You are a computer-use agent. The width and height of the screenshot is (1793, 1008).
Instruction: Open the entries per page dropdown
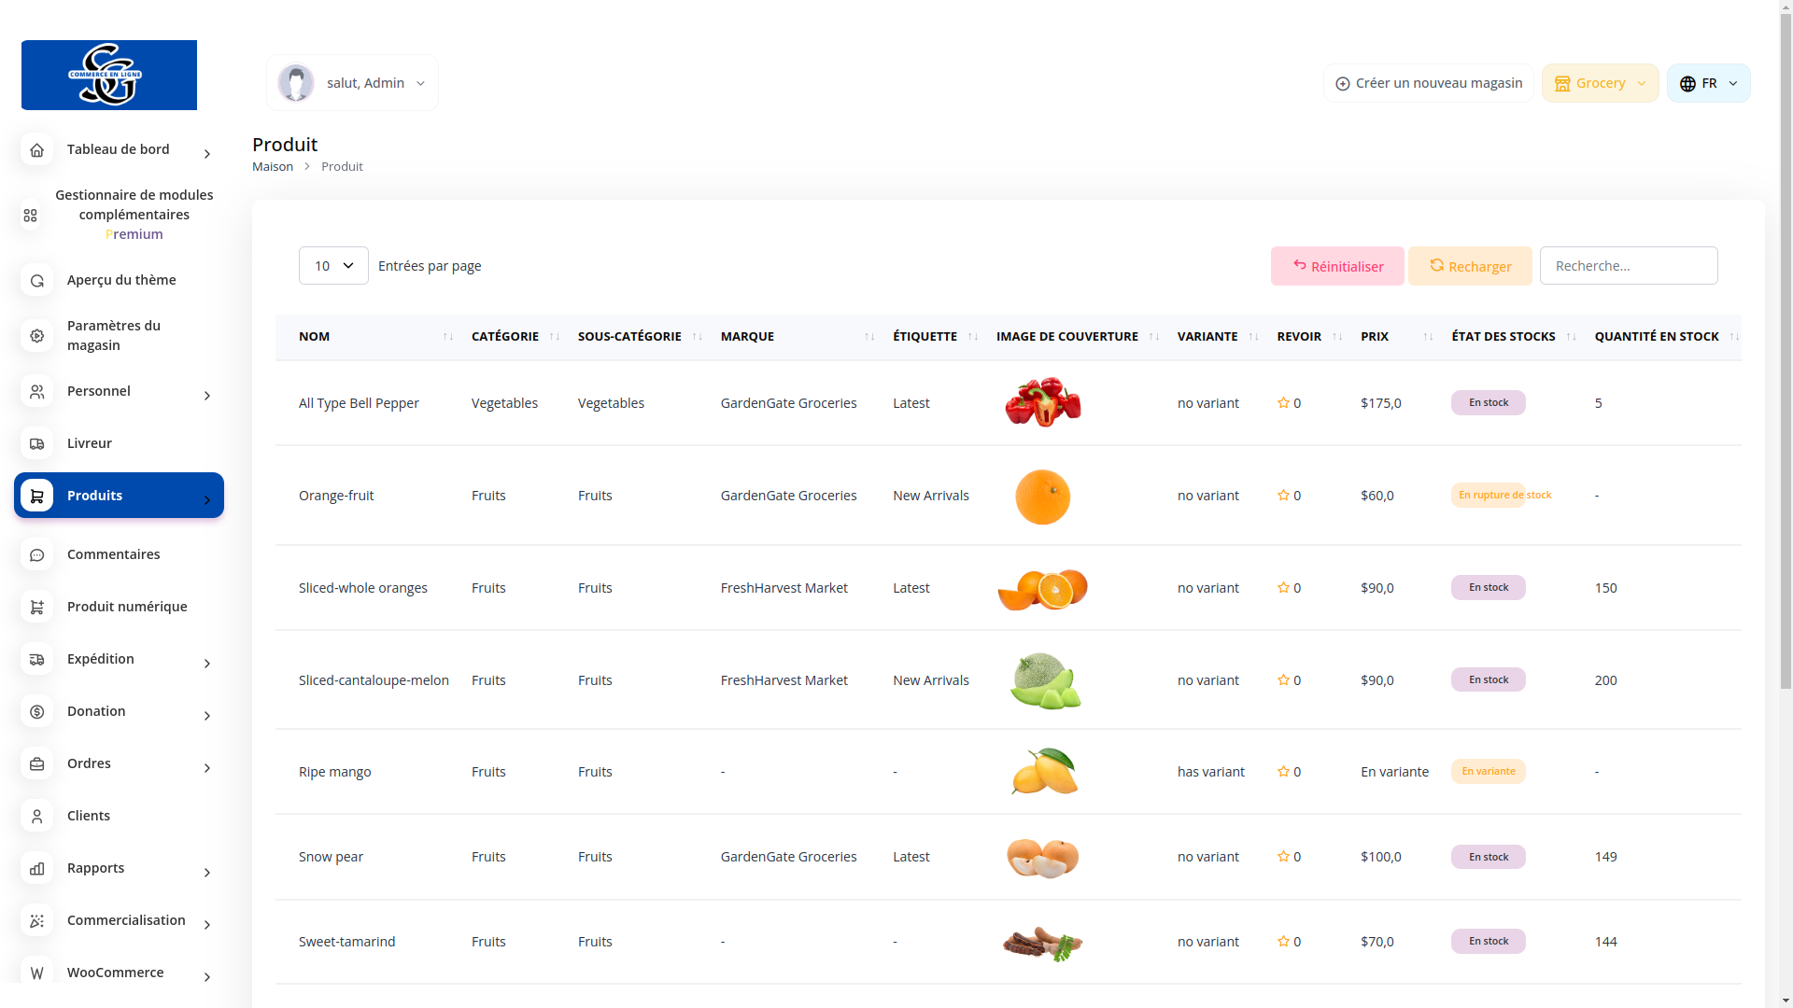333,266
